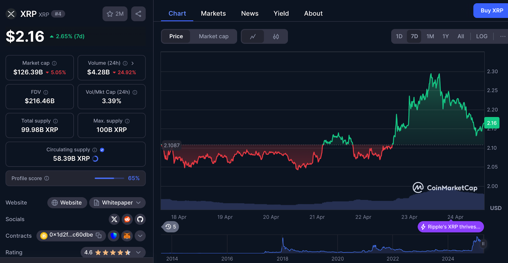508x263 pixels.
Task: Click the #4 rank badge
Action: click(x=58, y=14)
